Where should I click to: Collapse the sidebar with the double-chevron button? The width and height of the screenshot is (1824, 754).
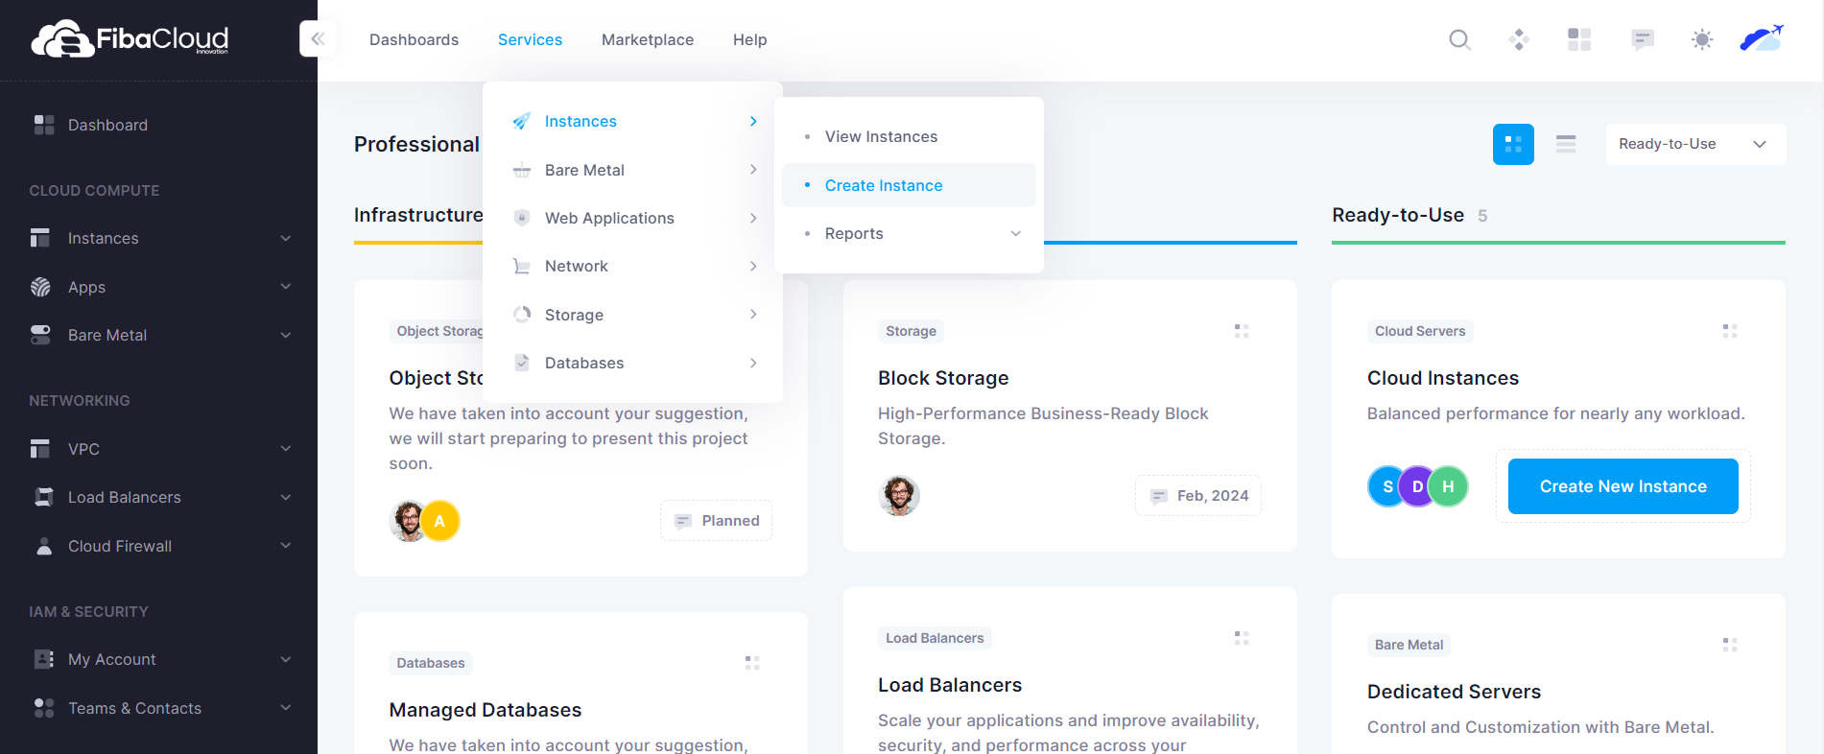pyautogui.click(x=318, y=39)
